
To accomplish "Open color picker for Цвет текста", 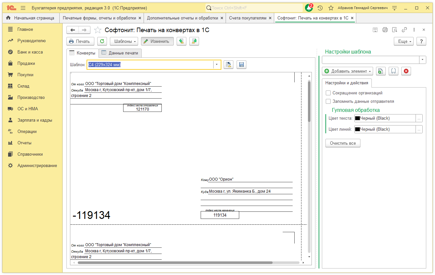I will [419, 118].
